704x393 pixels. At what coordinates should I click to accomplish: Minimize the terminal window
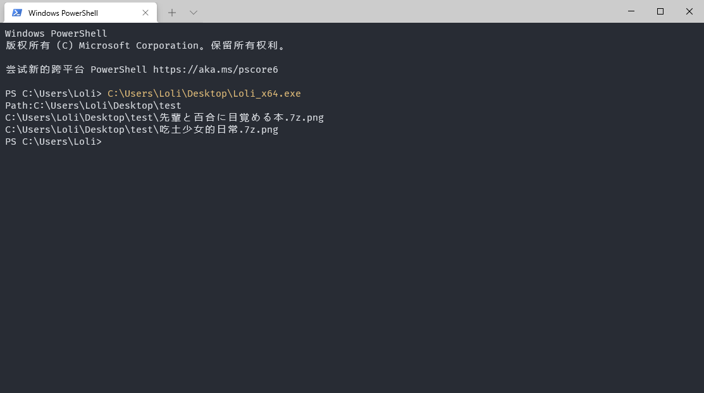[x=631, y=11]
